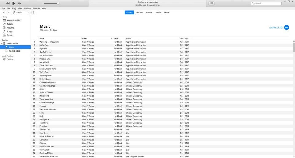295x158 pixels.
Task: Switch to the Radio tab
Action: click(158, 12)
